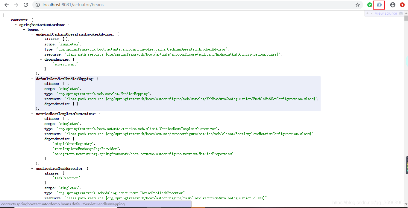
Task: Click the "simpleMeterRegistry" dependency
Action: point(74,144)
